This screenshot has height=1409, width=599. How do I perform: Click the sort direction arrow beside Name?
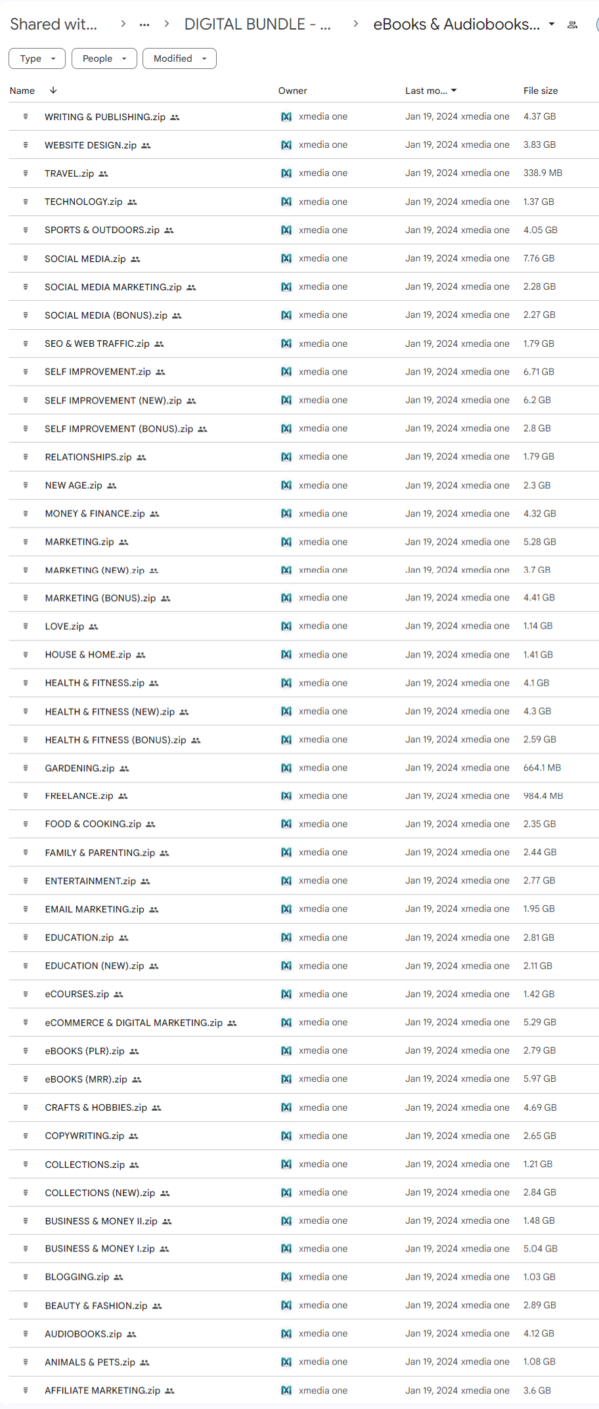pyautogui.click(x=53, y=91)
